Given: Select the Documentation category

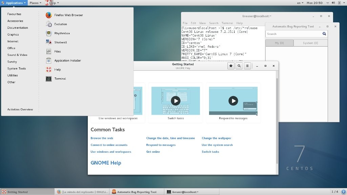Looking at the screenshot, I should tap(18, 28).
